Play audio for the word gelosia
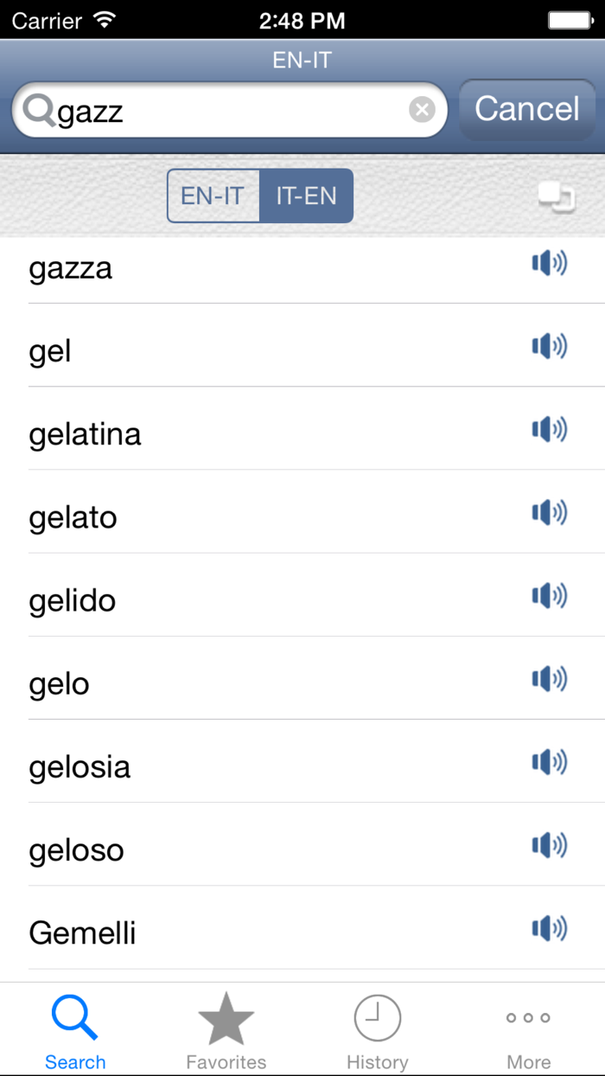Screen dimensions: 605x1076 [549, 762]
